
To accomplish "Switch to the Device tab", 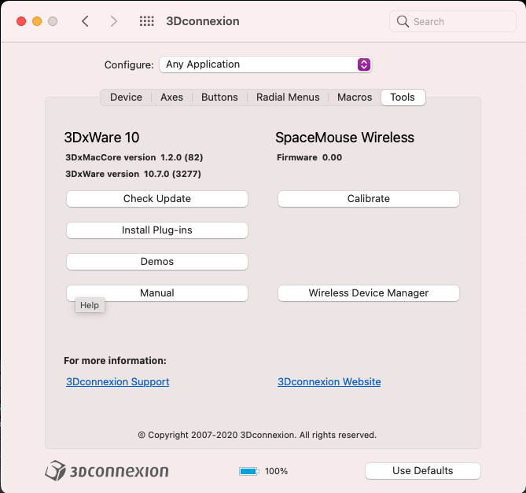I will [x=126, y=97].
